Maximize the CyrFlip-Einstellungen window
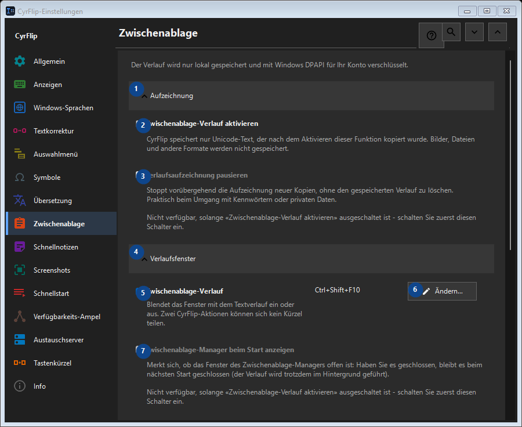This screenshot has width=522, height=427. tap(487, 11)
